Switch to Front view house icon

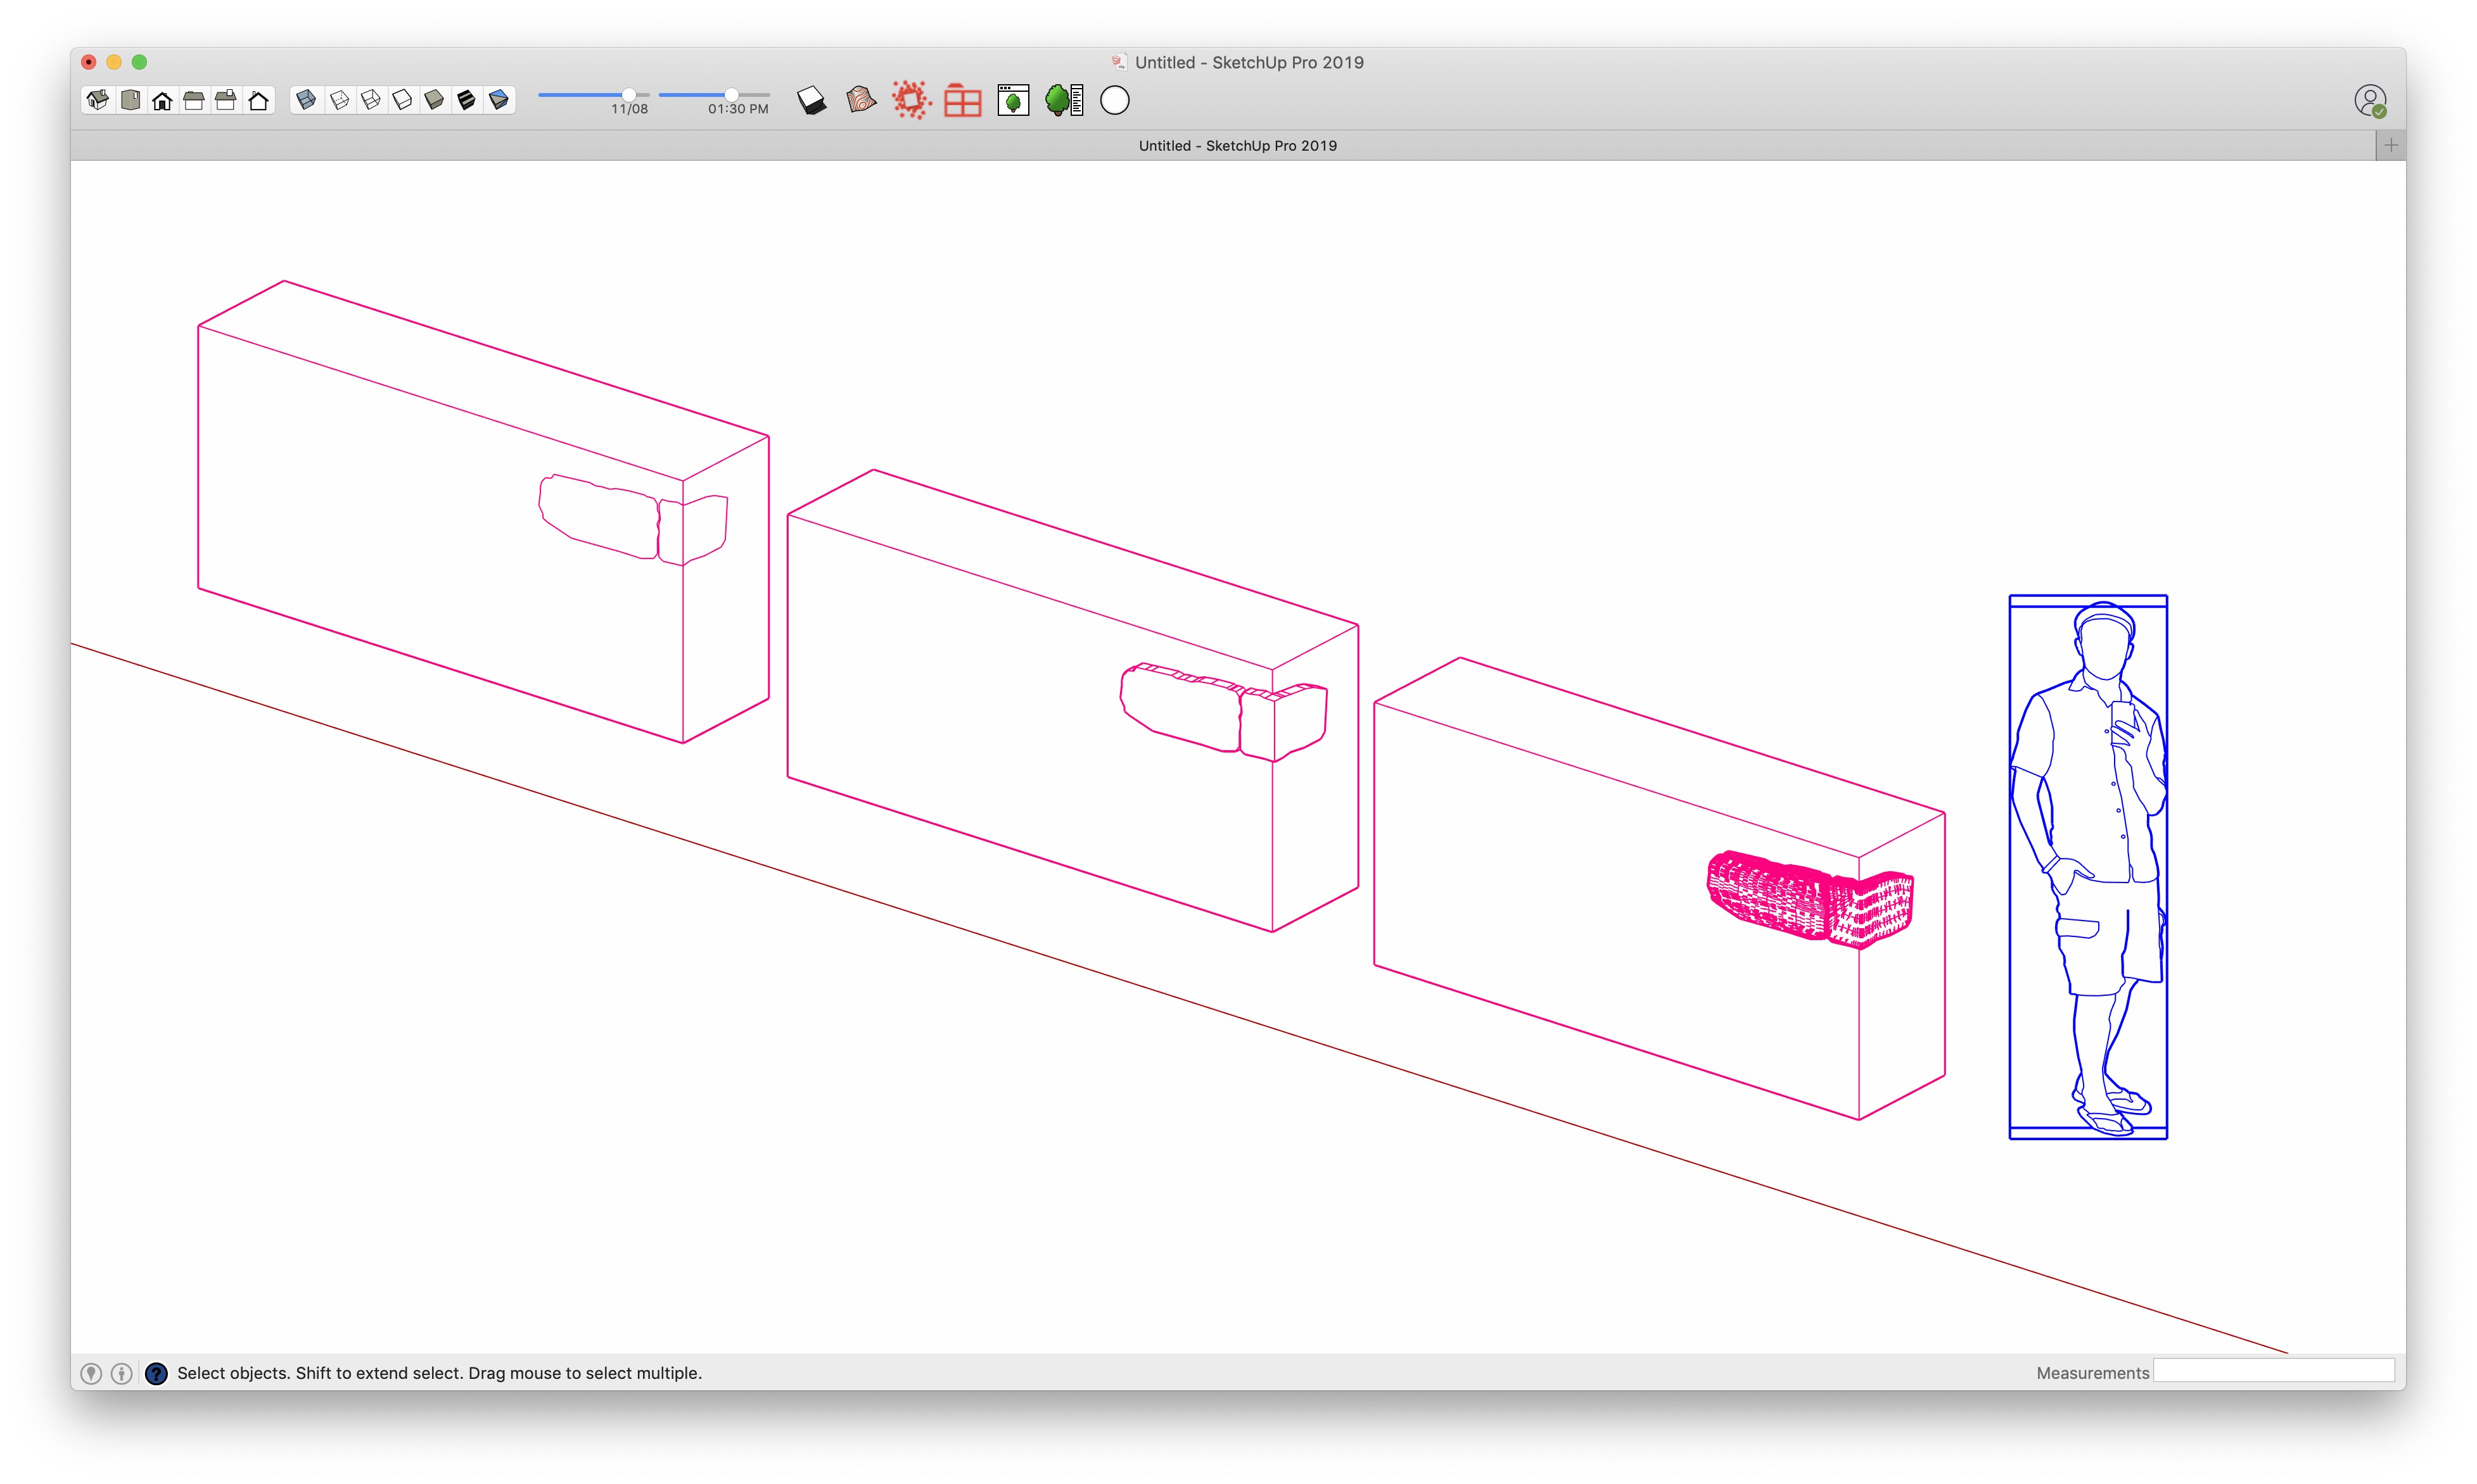(x=162, y=100)
